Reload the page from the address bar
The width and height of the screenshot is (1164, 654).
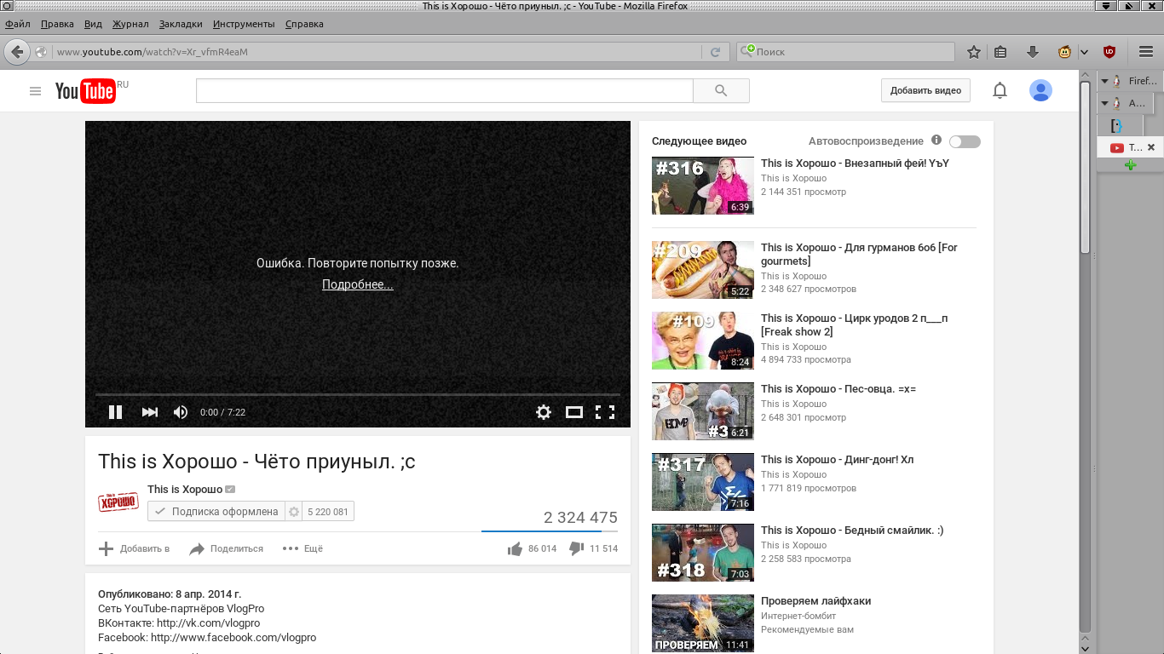click(716, 52)
